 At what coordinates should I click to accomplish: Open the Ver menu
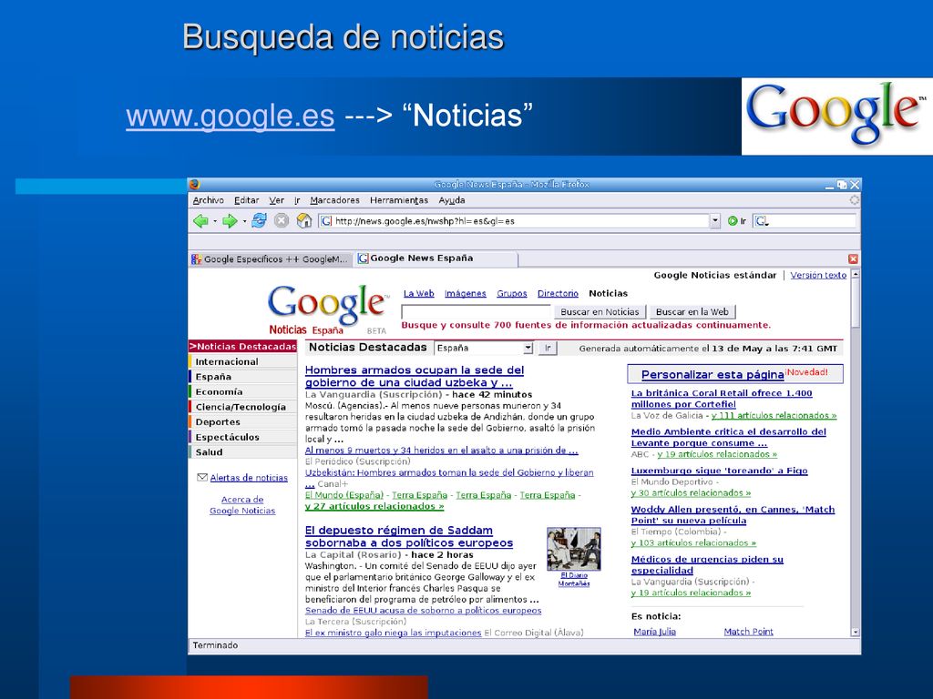[x=277, y=200]
